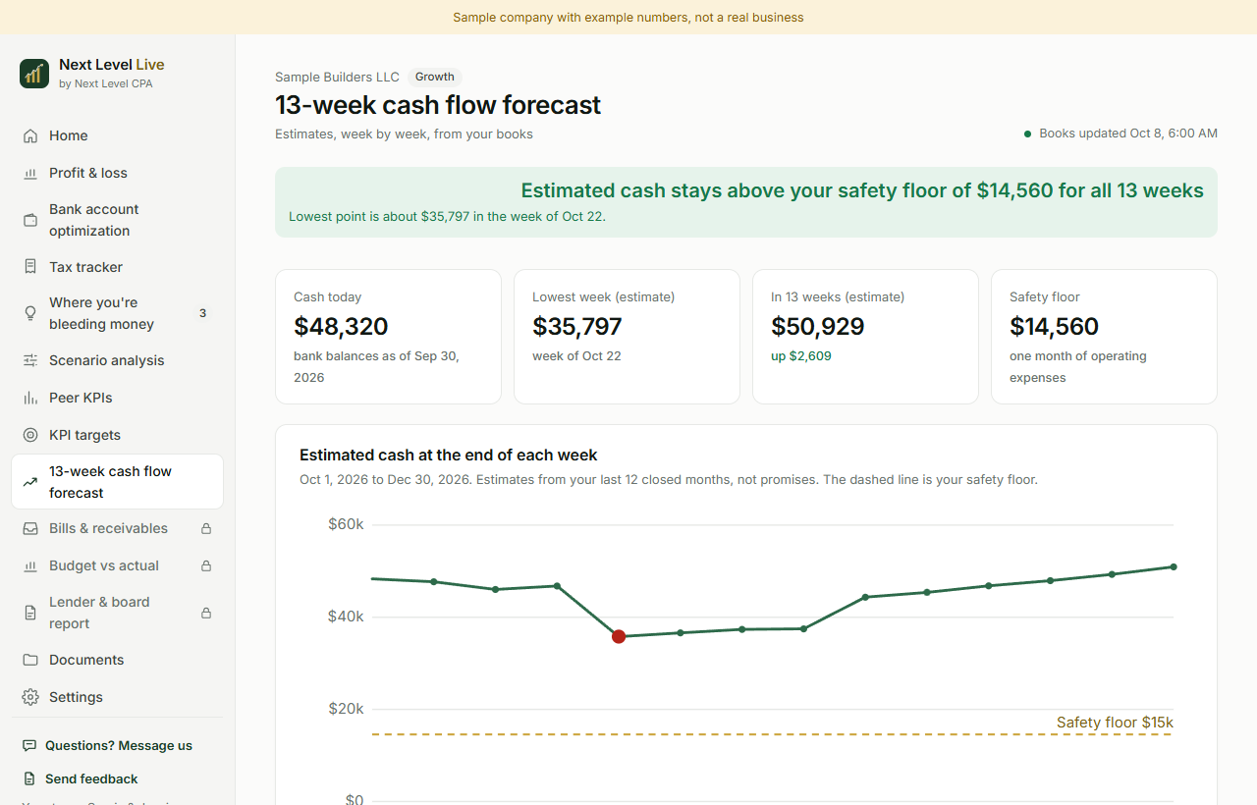This screenshot has height=805, width=1257.
Task: Navigate to KPI targets
Action: tap(118, 435)
